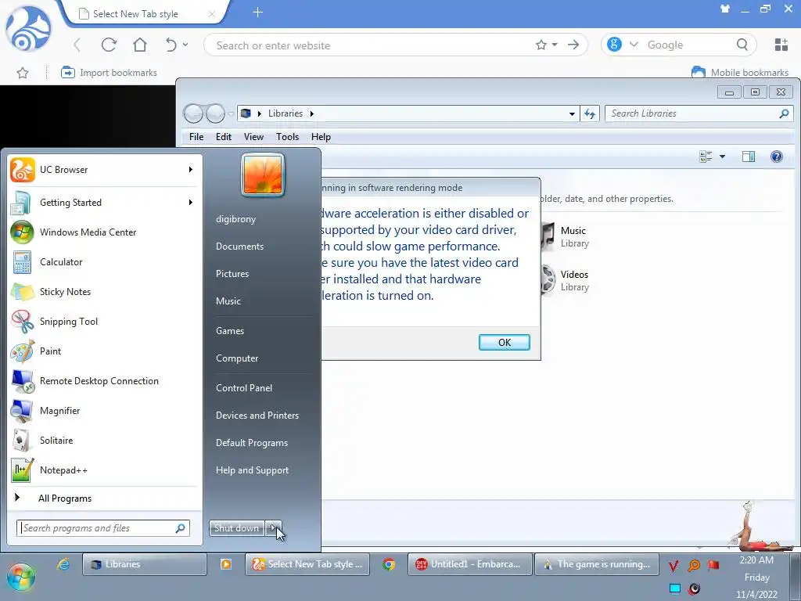Open File menu in Libraries window
Screen dimensions: 801x601
[196, 136]
